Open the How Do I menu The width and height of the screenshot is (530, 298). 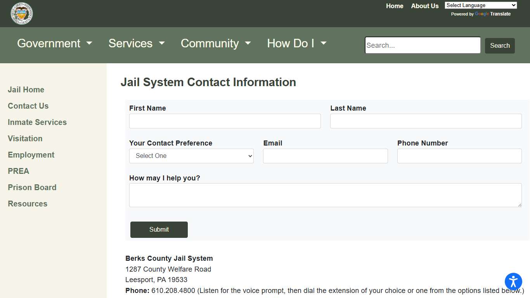coord(296,43)
